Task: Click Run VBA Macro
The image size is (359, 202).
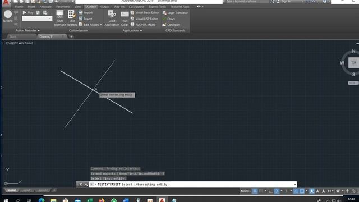Action: pyautogui.click(x=143, y=25)
